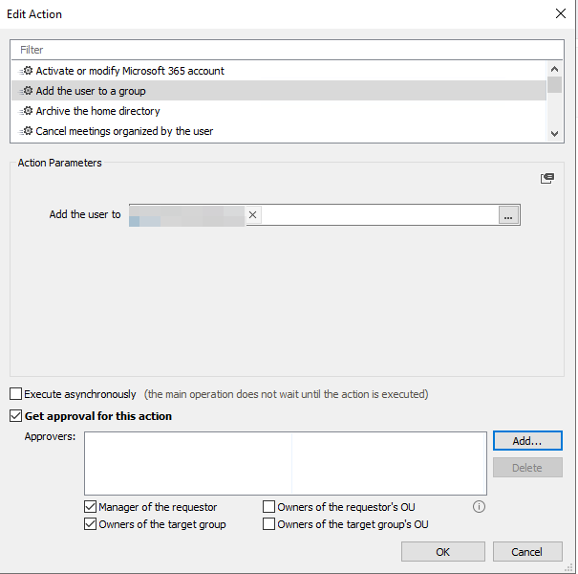578x574 pixels.
Task: Click the template icon in Action Parameters
Action: 547,179
